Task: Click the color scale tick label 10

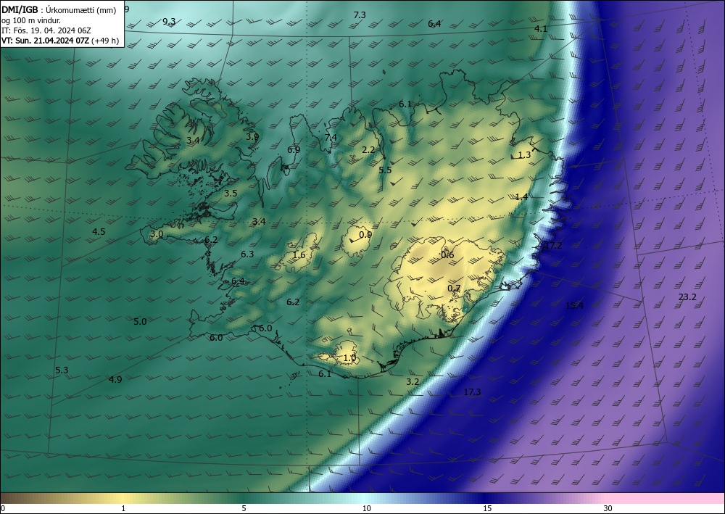Action: coord(367,509)
